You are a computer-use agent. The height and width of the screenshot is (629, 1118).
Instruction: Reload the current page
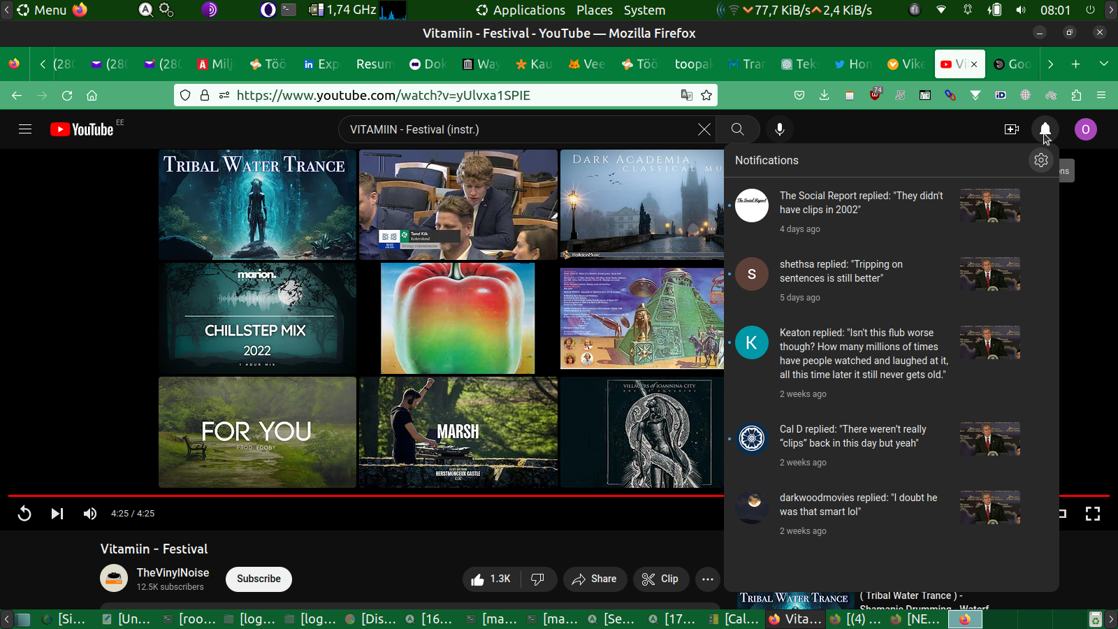[67, 95]
